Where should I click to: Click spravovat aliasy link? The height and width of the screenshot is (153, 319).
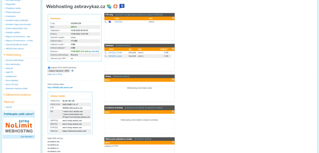(x=121, y=76)
